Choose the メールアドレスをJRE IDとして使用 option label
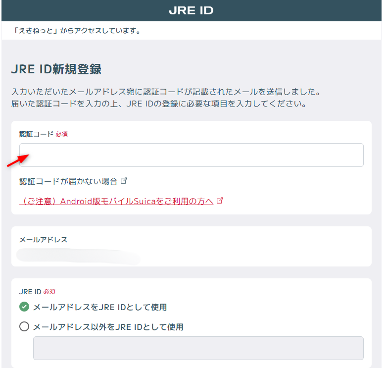 (x=99, y=307)
